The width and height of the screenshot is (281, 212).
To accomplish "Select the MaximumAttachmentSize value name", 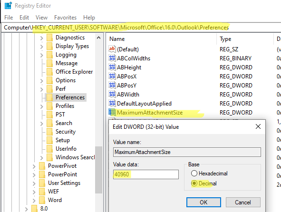I will [150, 113].
